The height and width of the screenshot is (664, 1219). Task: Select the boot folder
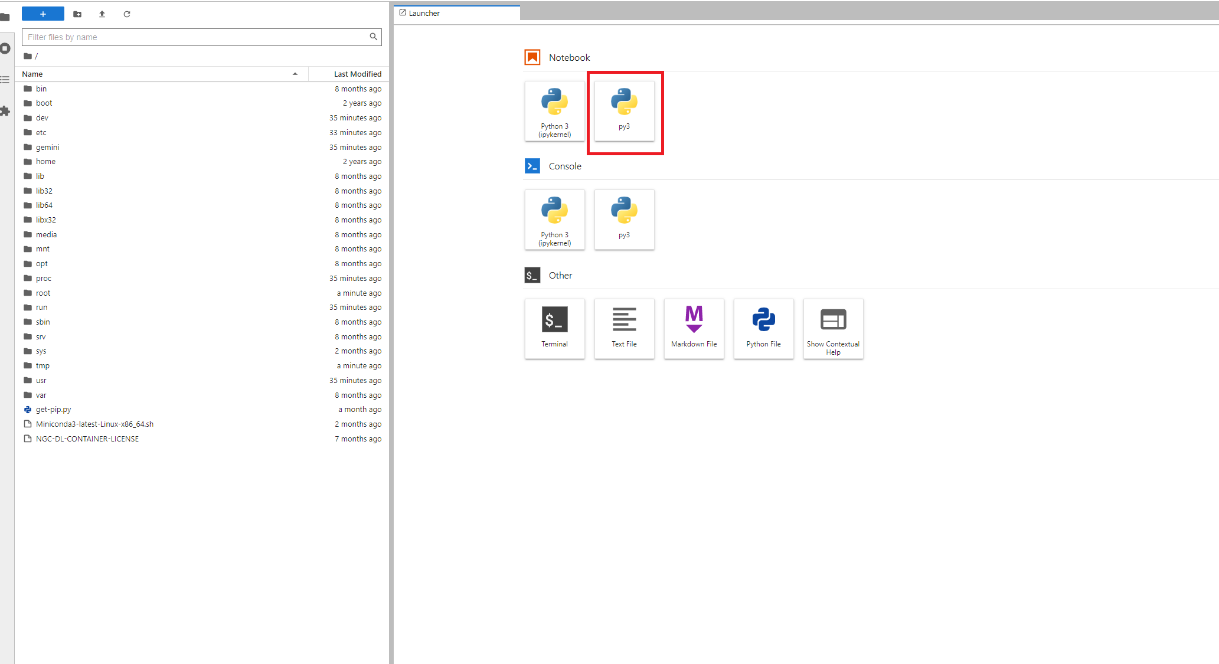pos(202,103)
